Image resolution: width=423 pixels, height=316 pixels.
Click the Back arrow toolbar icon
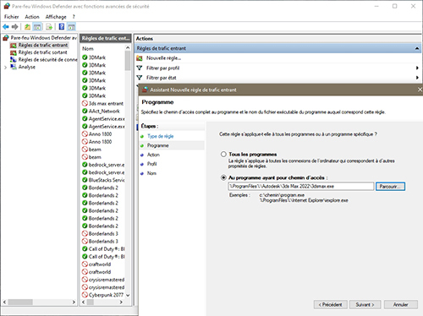pos(6,27)
